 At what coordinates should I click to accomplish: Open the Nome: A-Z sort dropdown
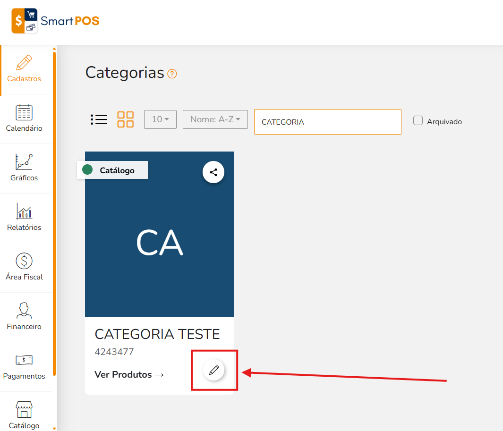coord(215,119)
